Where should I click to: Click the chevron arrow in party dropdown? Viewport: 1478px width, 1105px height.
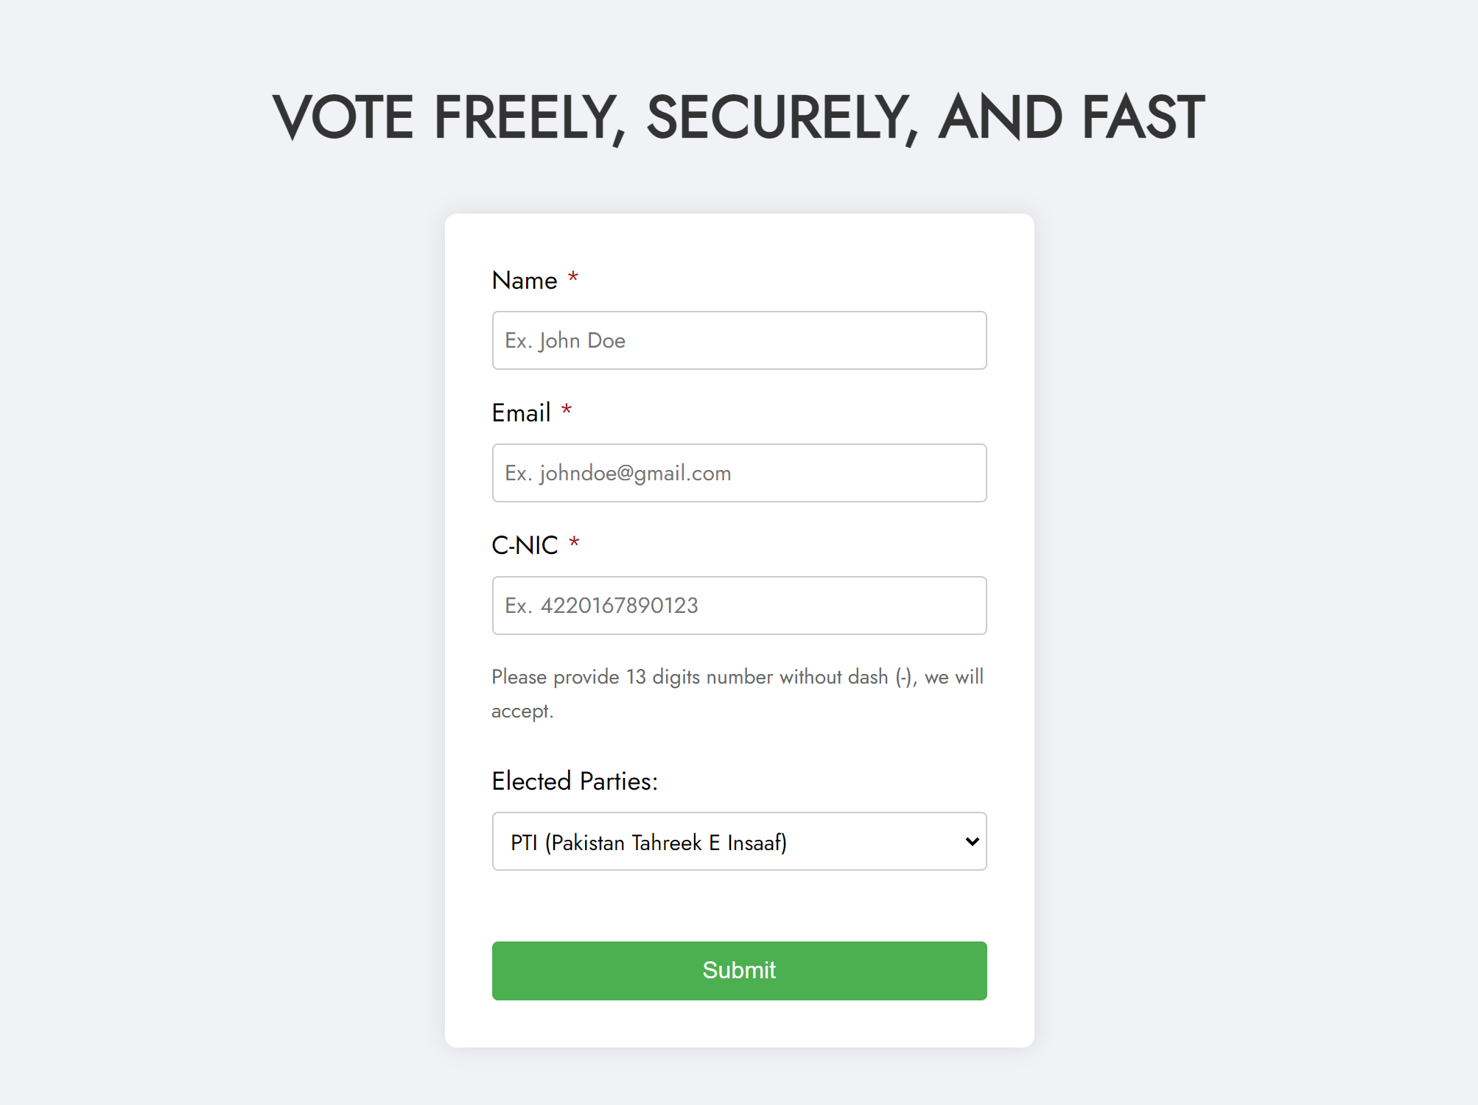[972, 841]
